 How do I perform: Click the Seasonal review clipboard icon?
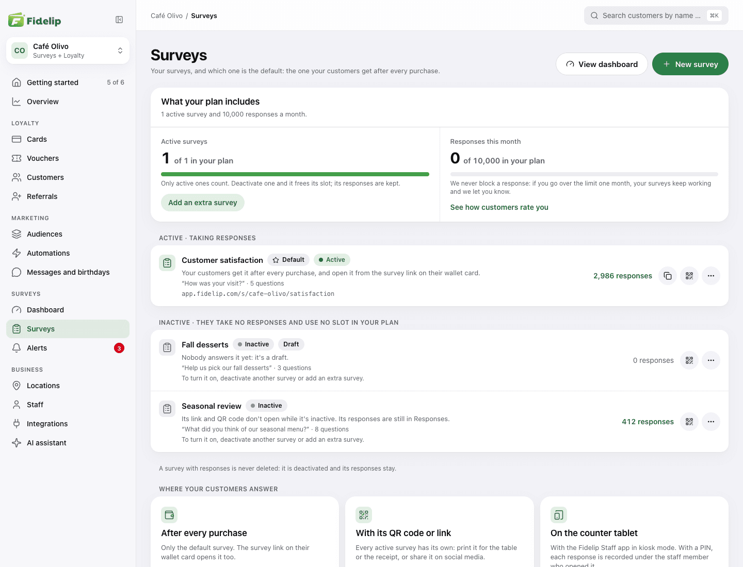coord(167,409)
